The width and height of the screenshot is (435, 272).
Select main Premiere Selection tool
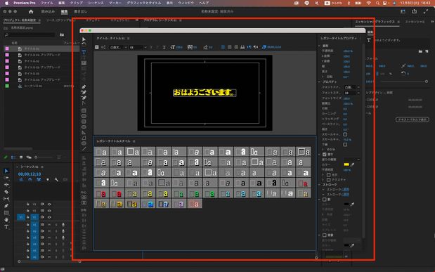click(x=6, y=171)
